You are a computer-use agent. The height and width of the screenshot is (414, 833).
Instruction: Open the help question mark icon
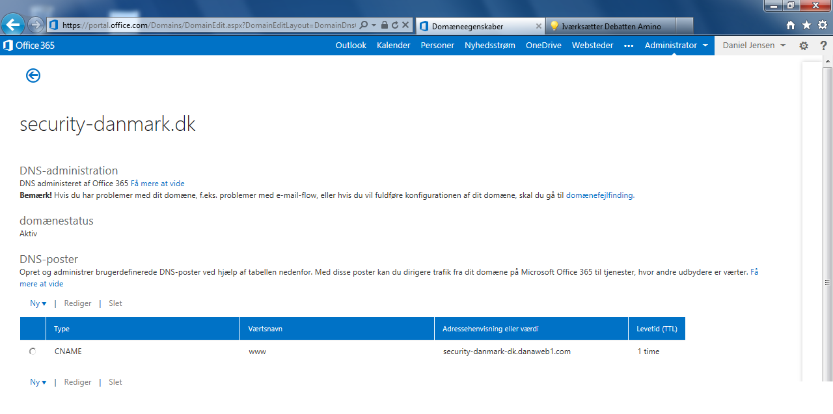click(823, 46)
